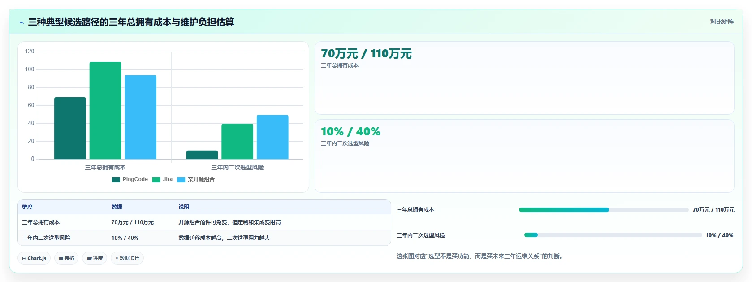
Task: Click the large 10% / 40% card value
Action: (x=350, y=132)
